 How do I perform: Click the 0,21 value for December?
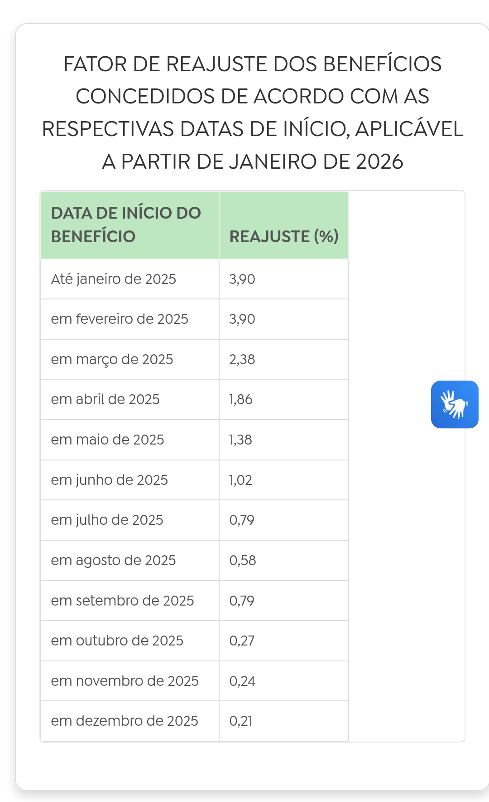click(241, 721)
